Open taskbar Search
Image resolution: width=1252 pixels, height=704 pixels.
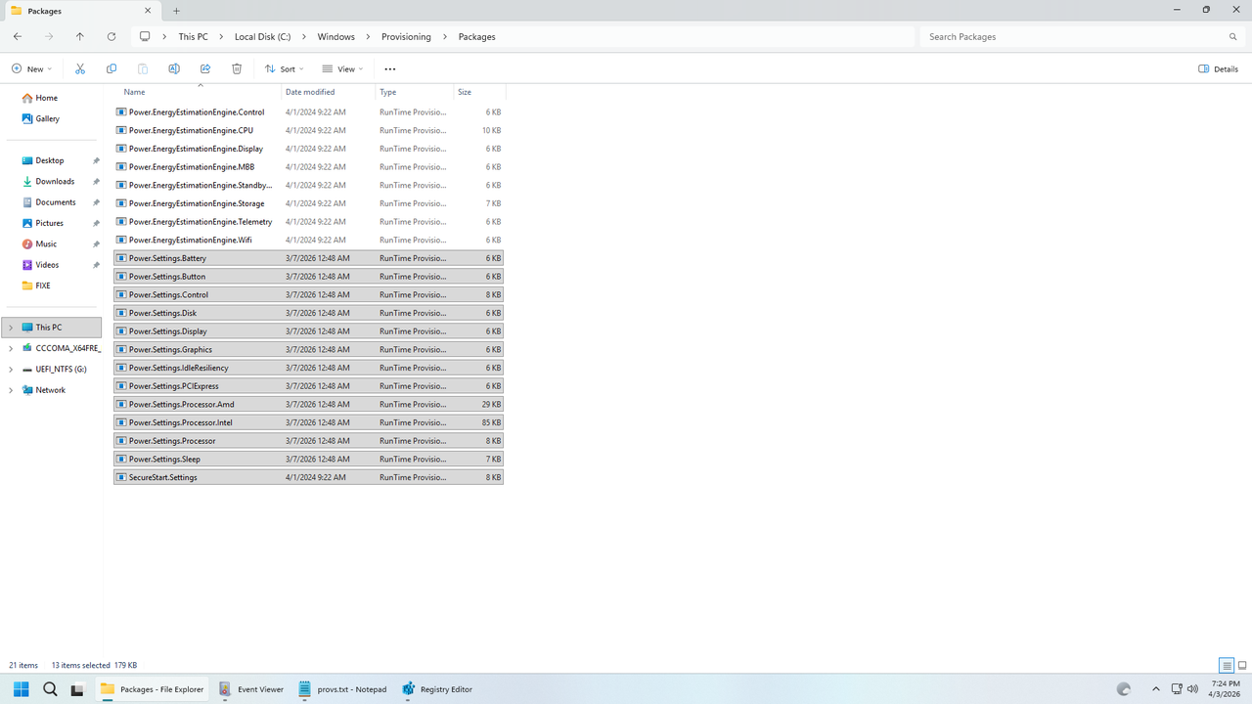(50, 689)
